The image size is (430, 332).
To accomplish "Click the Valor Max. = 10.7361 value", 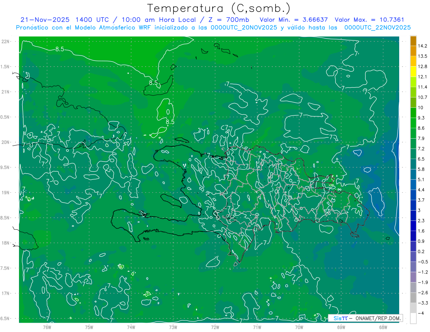I will (369, 20).
